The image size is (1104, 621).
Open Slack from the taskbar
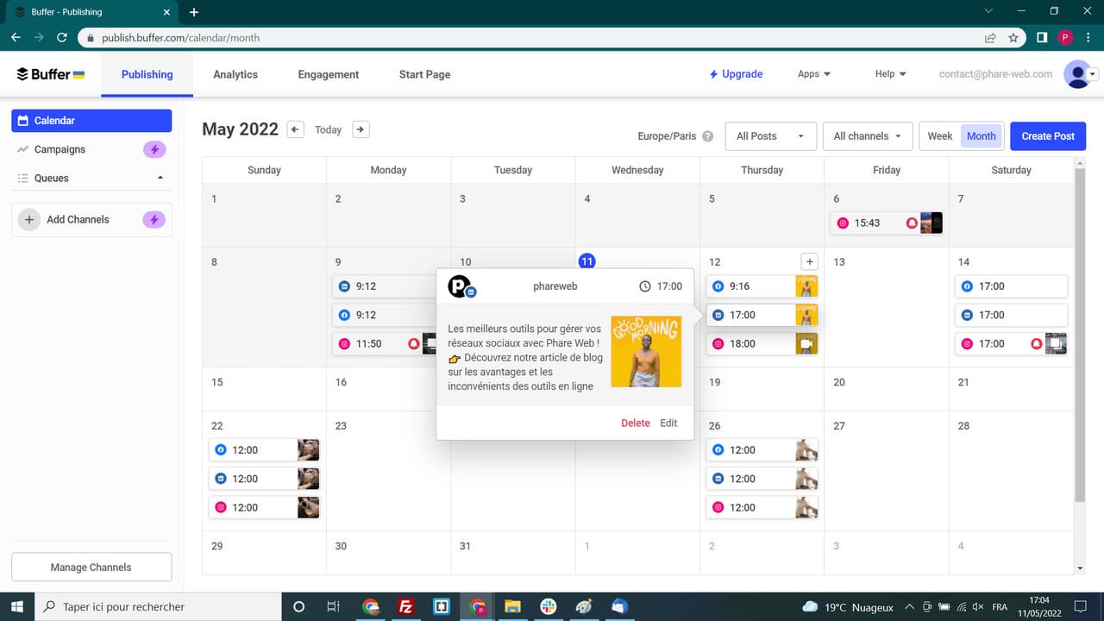(548, 606)
